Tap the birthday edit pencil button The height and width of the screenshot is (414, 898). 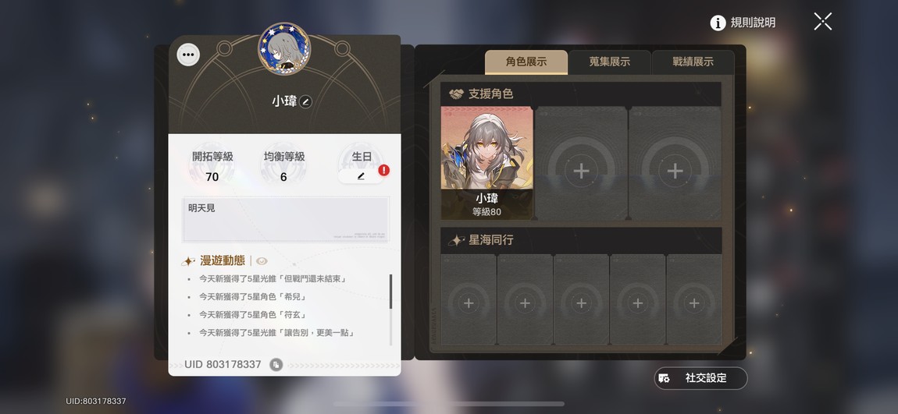361,176
